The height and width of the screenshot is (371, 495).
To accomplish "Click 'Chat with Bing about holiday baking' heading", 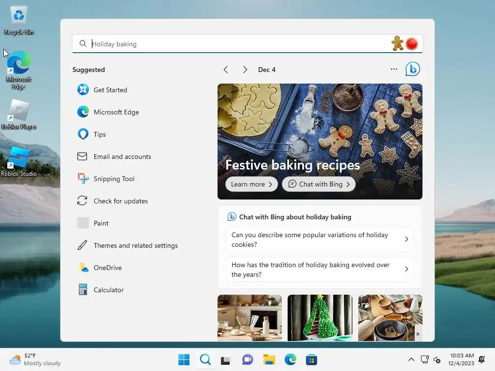I will [x=295, y=217].
